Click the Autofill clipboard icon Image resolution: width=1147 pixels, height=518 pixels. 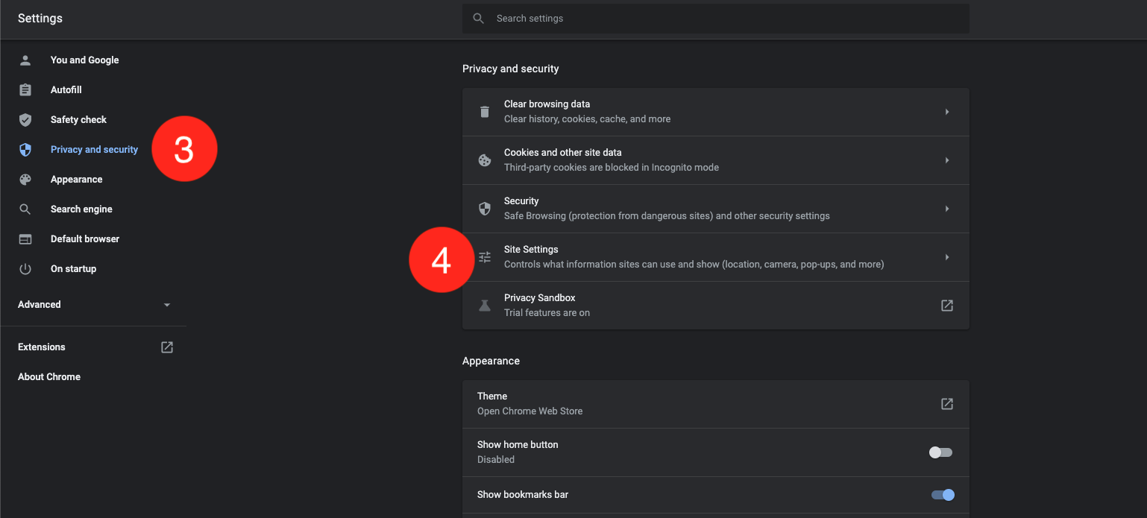click(x=25, y=90)
